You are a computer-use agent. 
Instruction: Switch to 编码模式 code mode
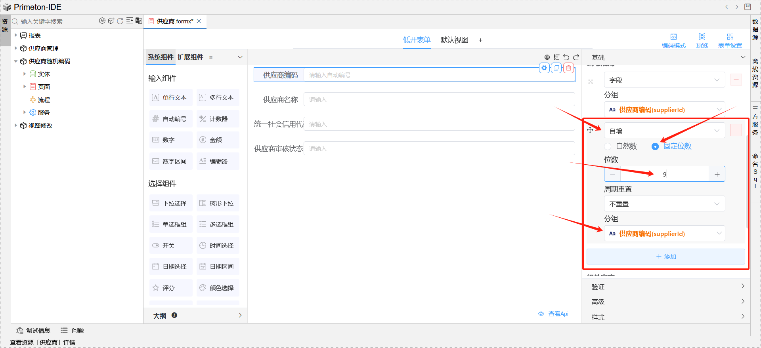(x=673, y=40)
